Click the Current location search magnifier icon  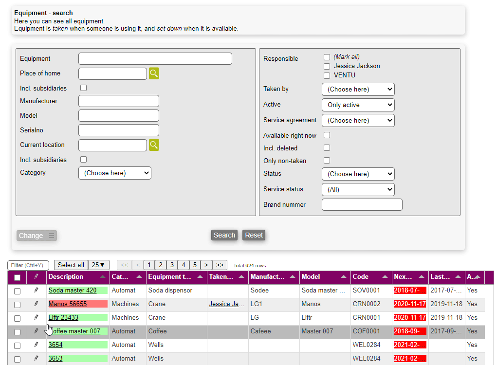tap(154, 145)
